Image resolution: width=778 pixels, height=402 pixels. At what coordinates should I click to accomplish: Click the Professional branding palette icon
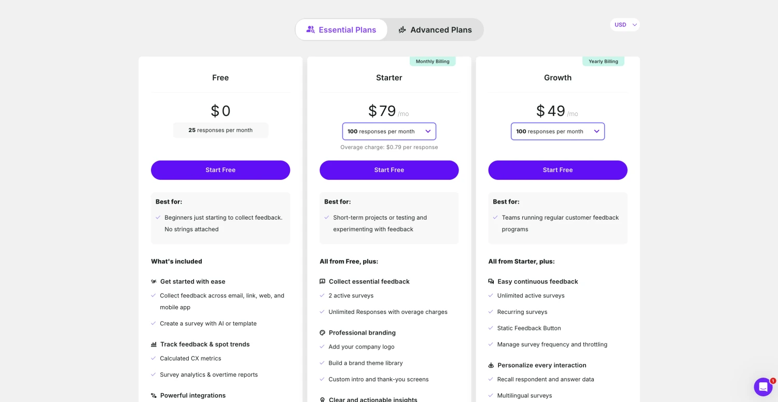coord(323,333)
